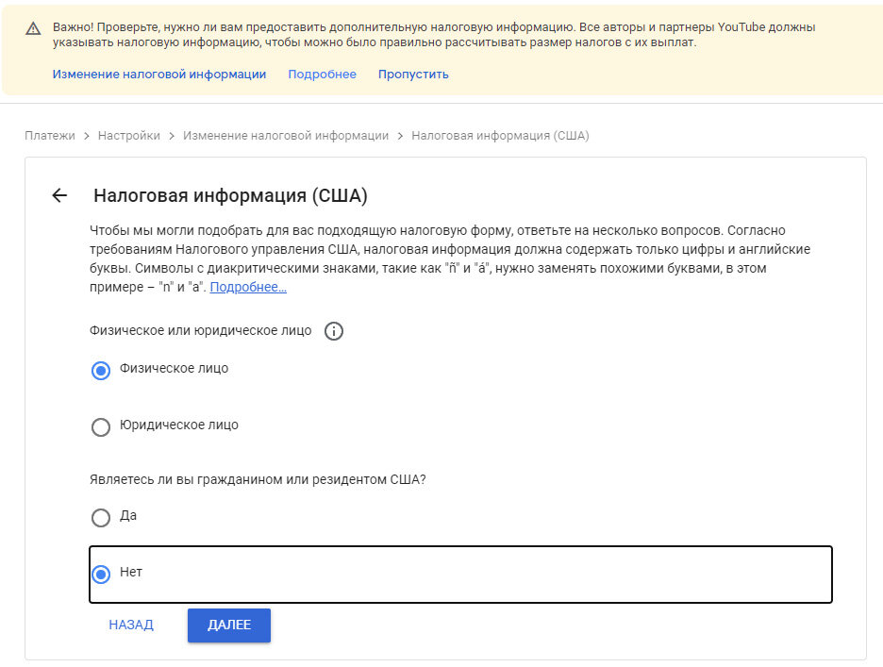
Task: Click the back arrow on the tax form
Action: [59, 195]
